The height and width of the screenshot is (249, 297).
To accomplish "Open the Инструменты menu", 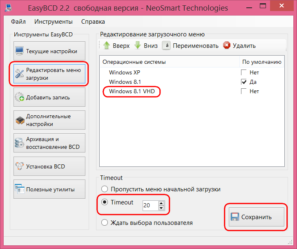I will [x=54, y=22].
